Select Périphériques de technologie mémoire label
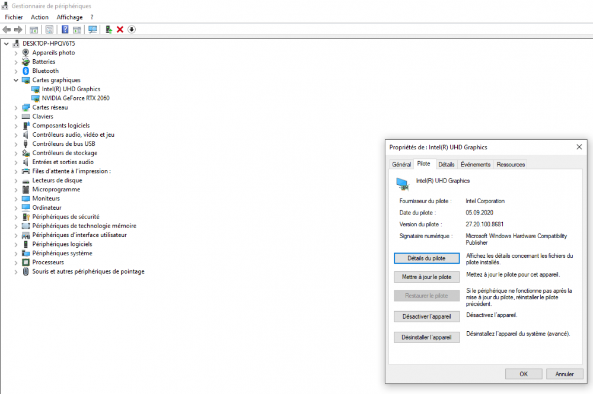Viewport: 593px width, 394px height. click(84, 226)
